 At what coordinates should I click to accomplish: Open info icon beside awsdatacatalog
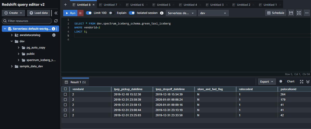tap(54, 35)
